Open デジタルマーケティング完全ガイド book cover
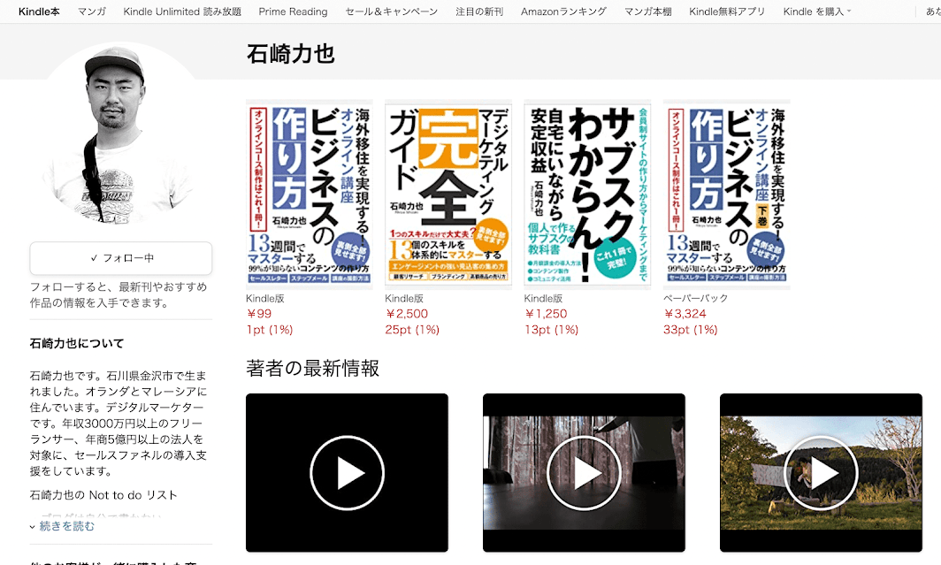Screen dimensions: 941x565 [x=448, y=195]
